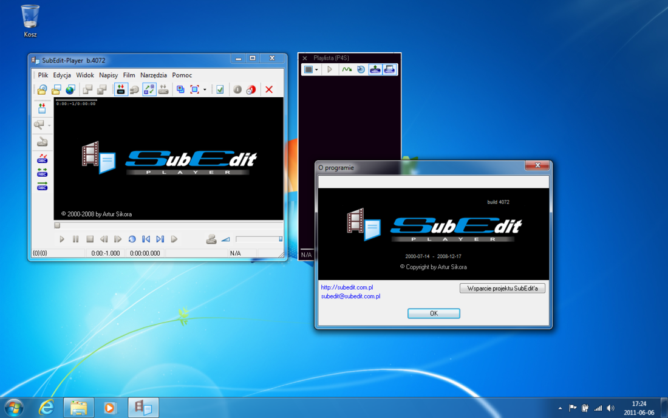
Task: Click the gray round info icon
Action: [237, 89]
